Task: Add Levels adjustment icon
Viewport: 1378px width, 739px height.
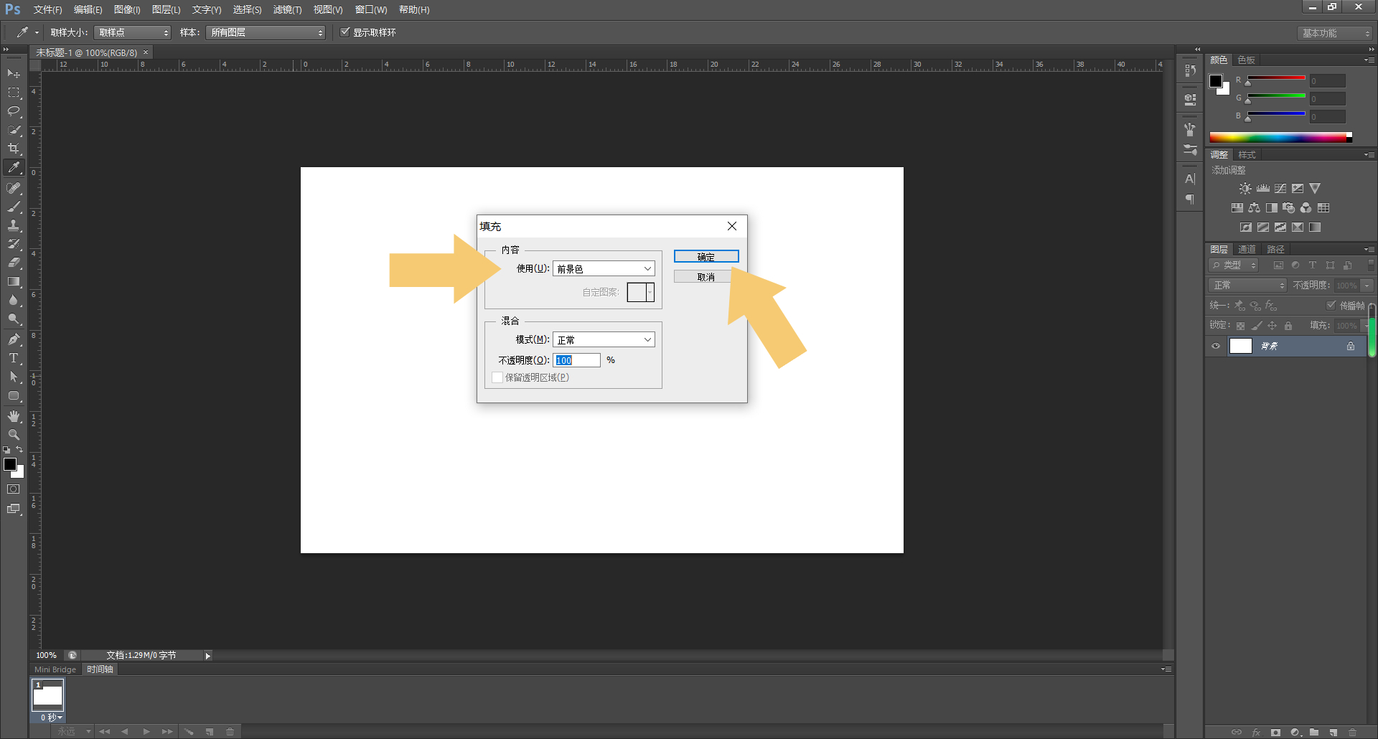Action: pos(1263,188)
